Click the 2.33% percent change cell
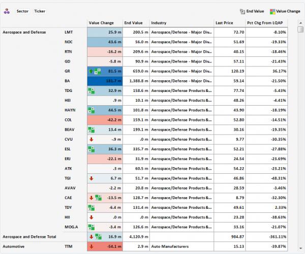This screenshot has width=305, height=254. tap(266, 208)
